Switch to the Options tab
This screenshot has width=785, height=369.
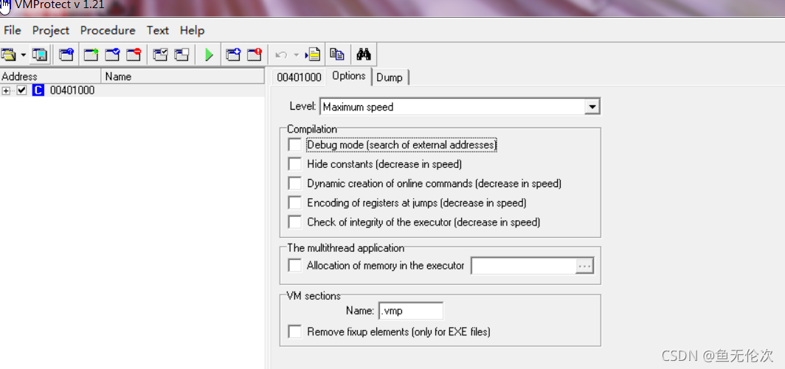[x=349, y=76]
